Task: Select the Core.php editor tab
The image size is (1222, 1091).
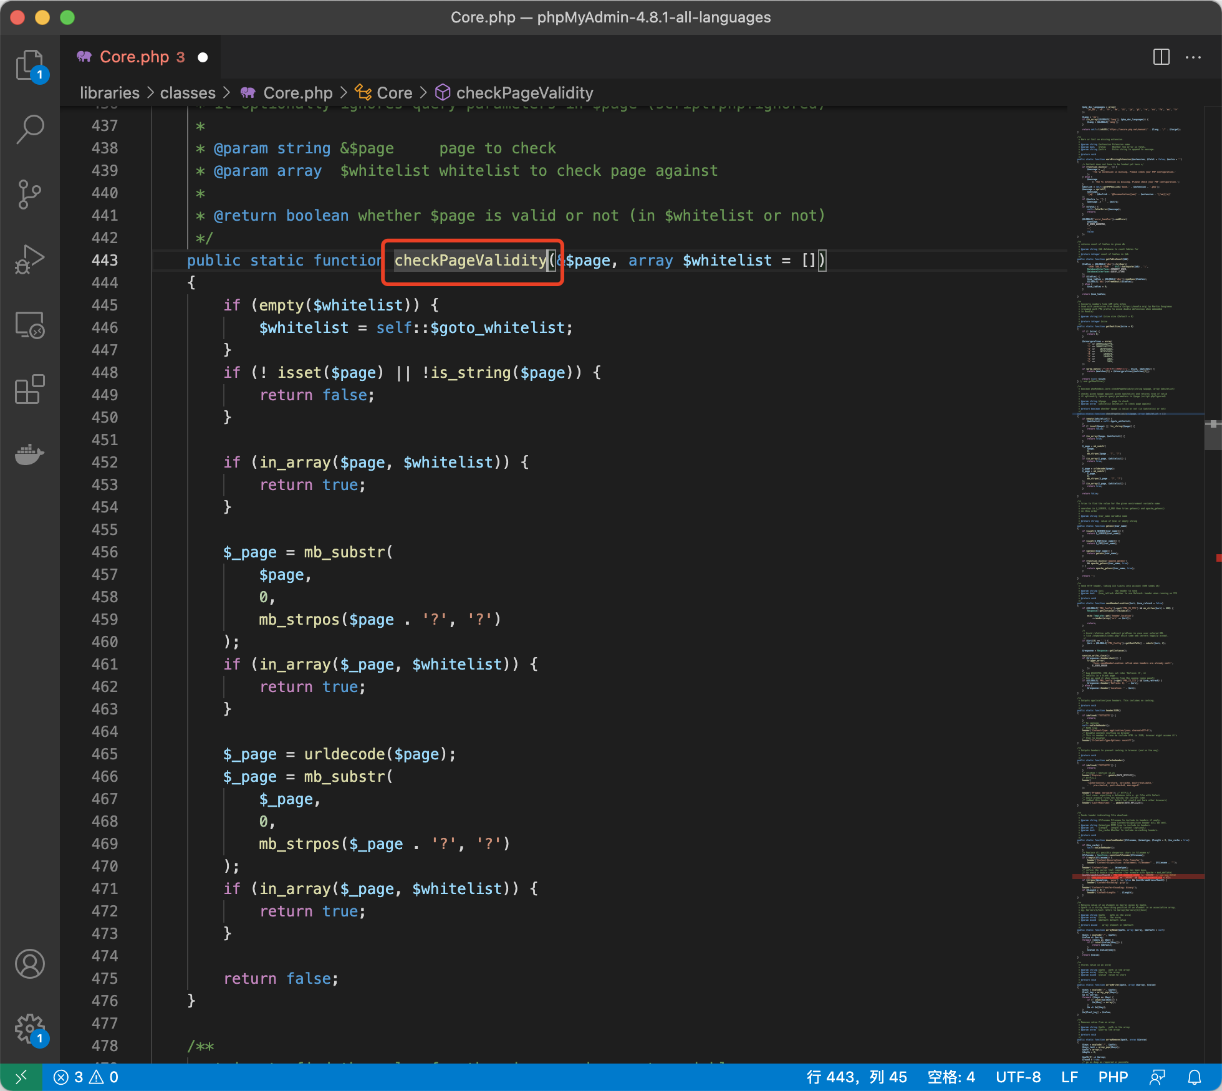Action: tap(135, 57)
